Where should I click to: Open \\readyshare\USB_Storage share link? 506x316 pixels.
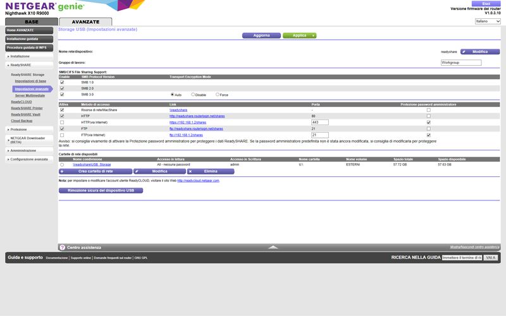point(92,164)
